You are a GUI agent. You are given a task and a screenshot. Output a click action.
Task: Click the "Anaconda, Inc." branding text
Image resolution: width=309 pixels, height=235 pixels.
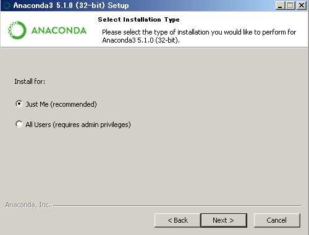pos(28,205)
